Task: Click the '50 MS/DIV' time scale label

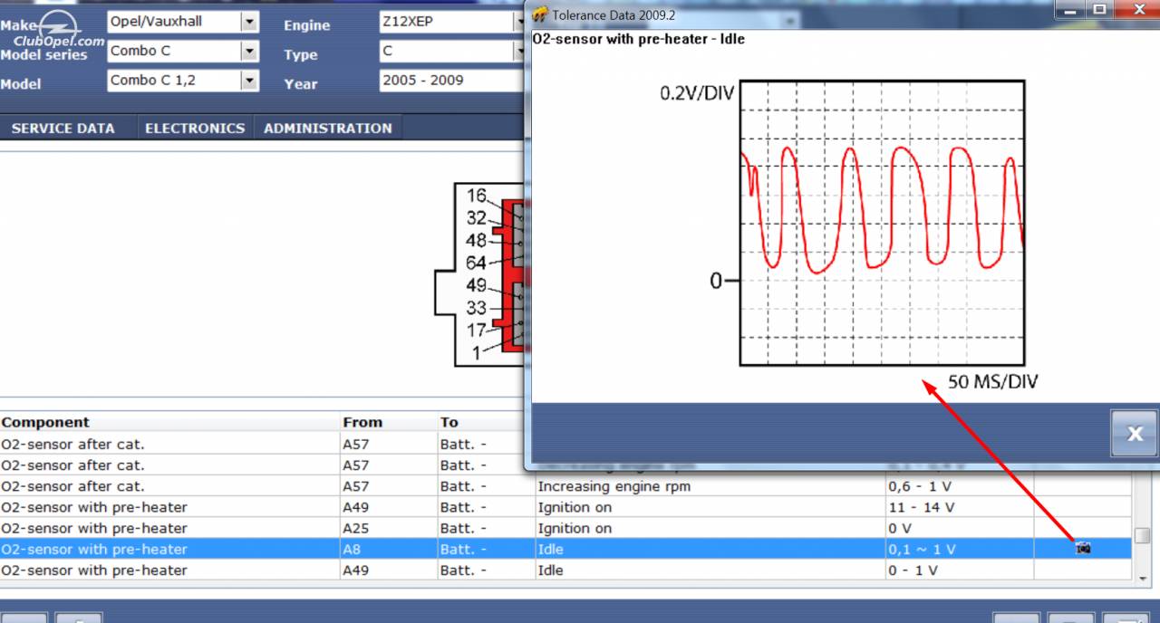Action: click(x=992, y=382)
